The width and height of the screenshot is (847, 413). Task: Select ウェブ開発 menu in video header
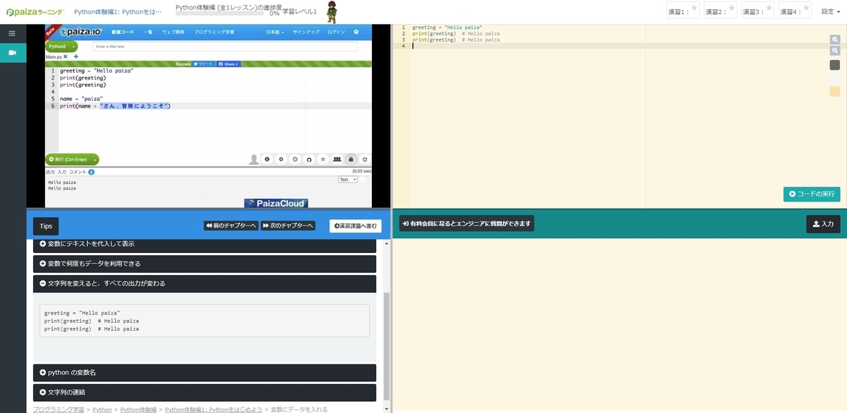point(173,32)
